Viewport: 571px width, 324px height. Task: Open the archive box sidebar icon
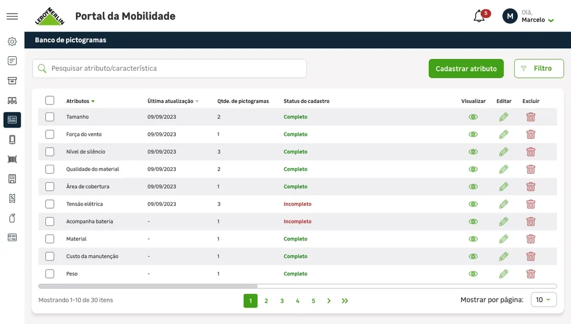12,80
